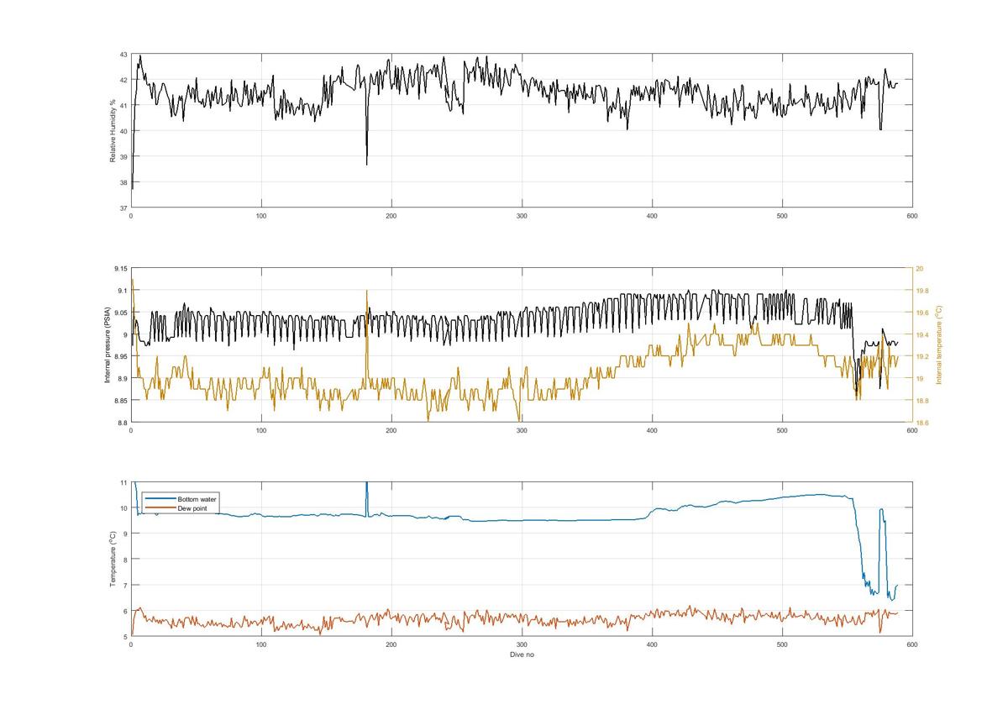
Task: Click the 38 tick on humidity axis
Action: [123, 182]
